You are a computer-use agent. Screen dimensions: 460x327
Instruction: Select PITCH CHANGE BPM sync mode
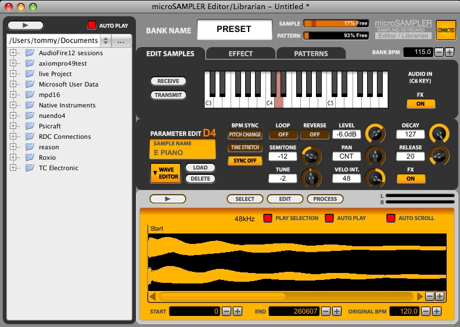(245, 135)
